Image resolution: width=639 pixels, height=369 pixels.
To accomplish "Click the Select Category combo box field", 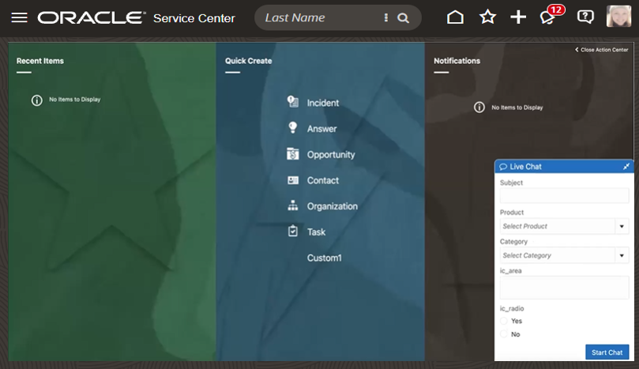I will [565, 256].
